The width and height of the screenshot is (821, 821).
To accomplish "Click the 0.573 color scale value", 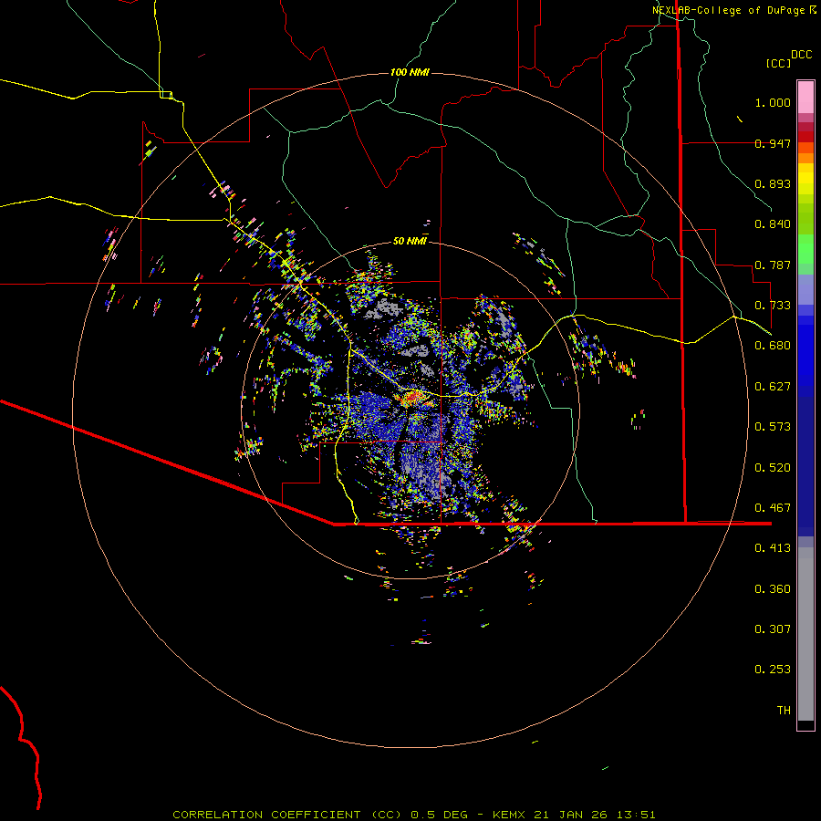I will pyautogui.click(x=773, y=427).
